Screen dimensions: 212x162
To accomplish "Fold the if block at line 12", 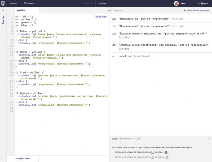I will coord(14,52).
